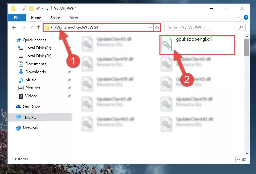Image resolution: width=256 pixels, height=174 pixels.
Task: Open Music in the sidebar
Action: pyautogui.click(x=31, y=80)
